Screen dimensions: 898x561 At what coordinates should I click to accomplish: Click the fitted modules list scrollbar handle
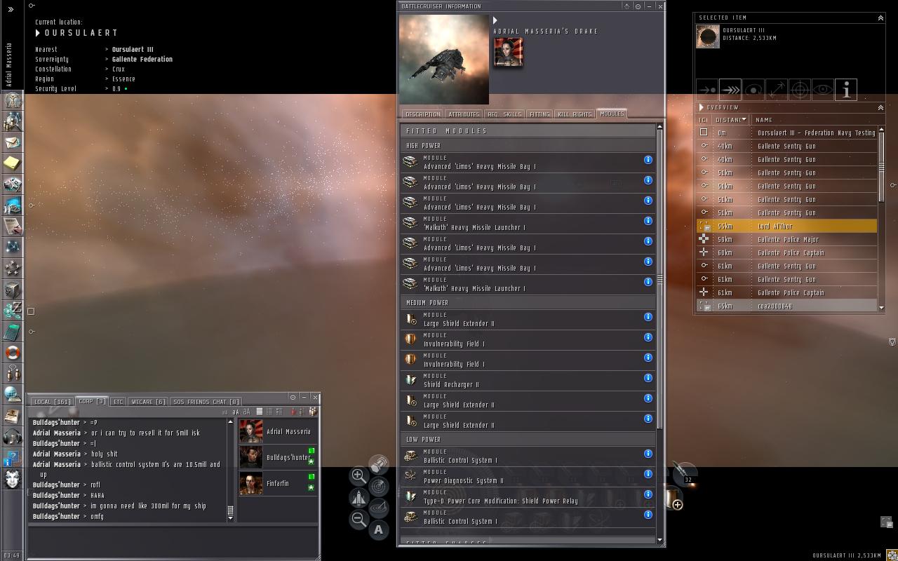[659, 280]
